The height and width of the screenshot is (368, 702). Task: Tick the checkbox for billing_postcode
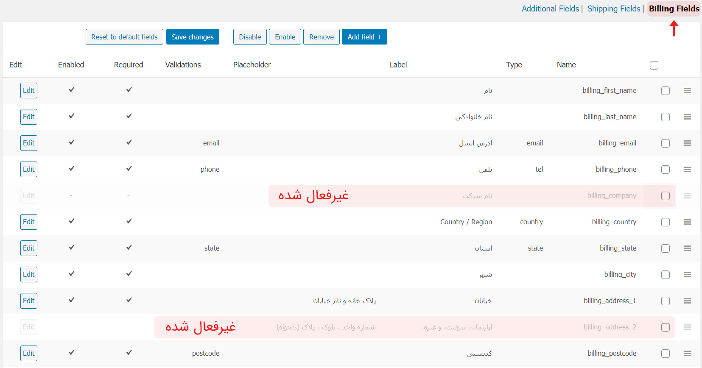[x=666, y=354]
